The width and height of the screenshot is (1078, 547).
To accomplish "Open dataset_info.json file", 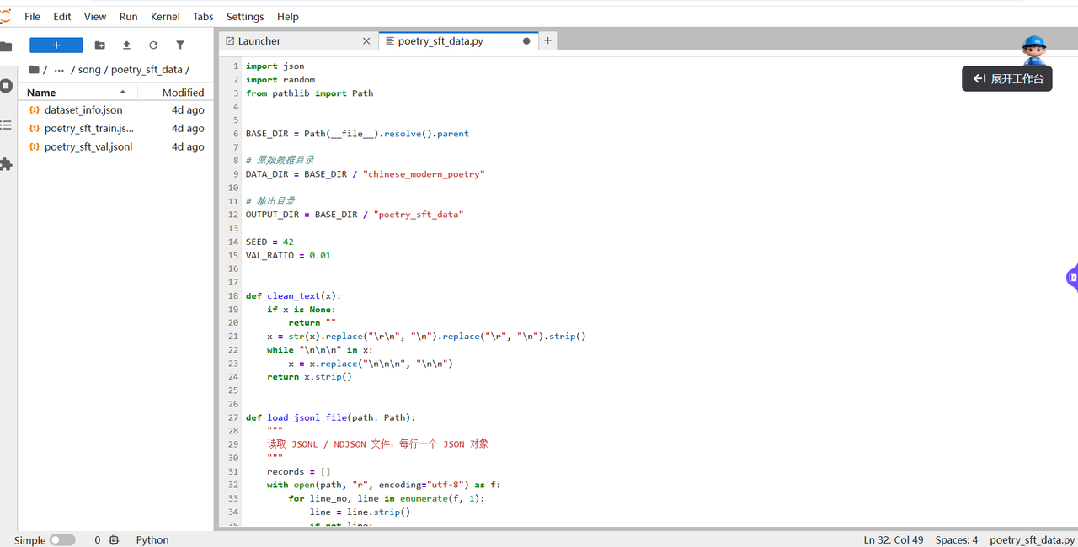I will coord(83,110).
